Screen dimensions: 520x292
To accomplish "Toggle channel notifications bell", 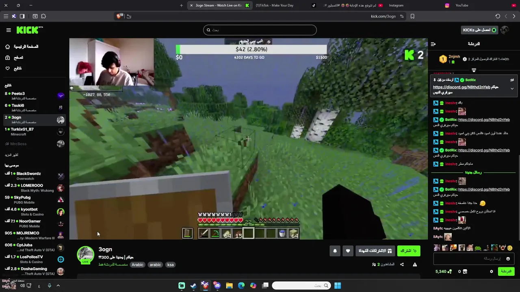I will point(335,251).
